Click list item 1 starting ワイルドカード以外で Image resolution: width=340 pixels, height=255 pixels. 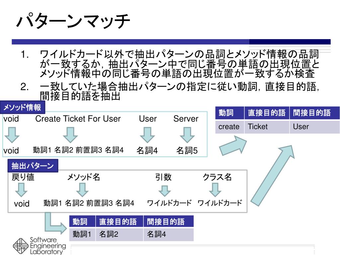pos(170,64)
